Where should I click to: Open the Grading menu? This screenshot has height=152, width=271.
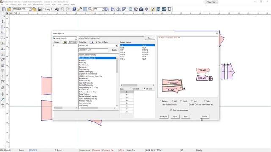[x=13, y=5]
